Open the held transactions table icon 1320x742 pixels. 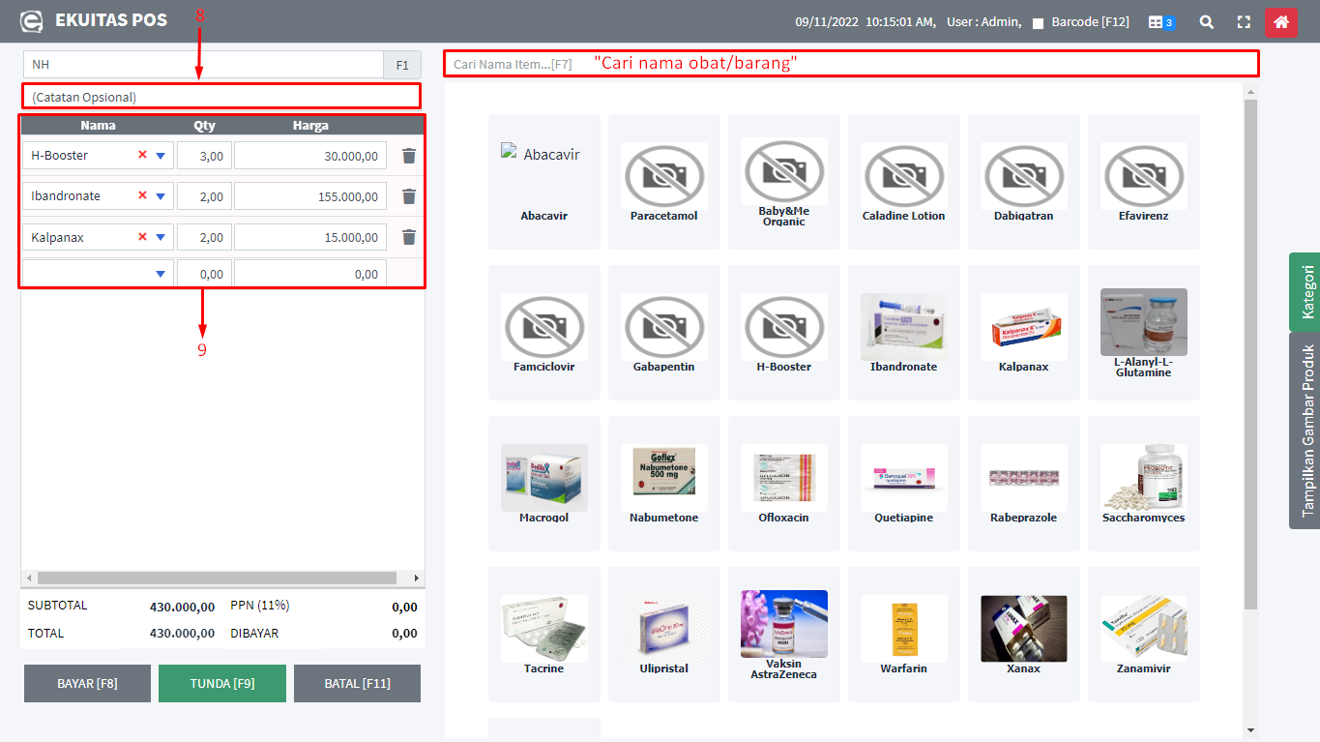point(1160,21)
